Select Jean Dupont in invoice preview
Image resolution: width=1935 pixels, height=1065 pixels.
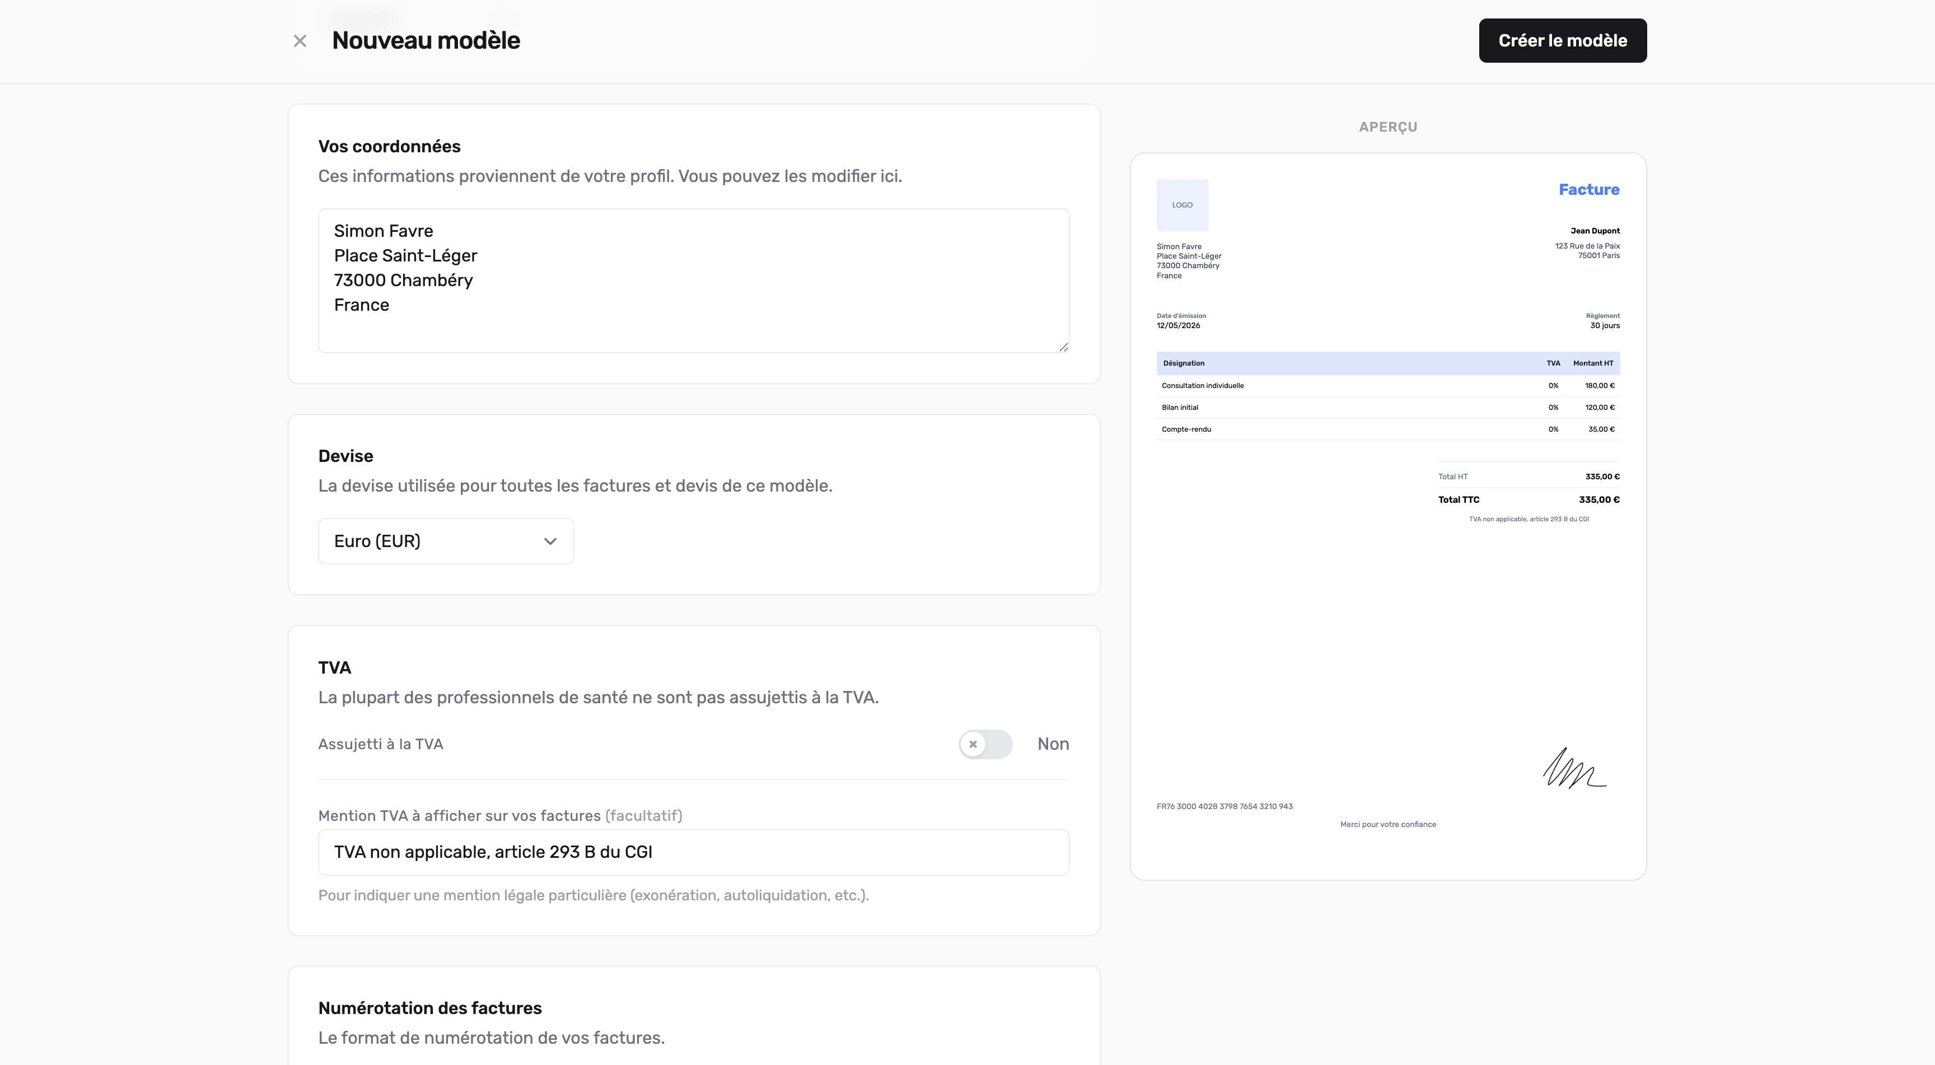tap(1595, 231)
